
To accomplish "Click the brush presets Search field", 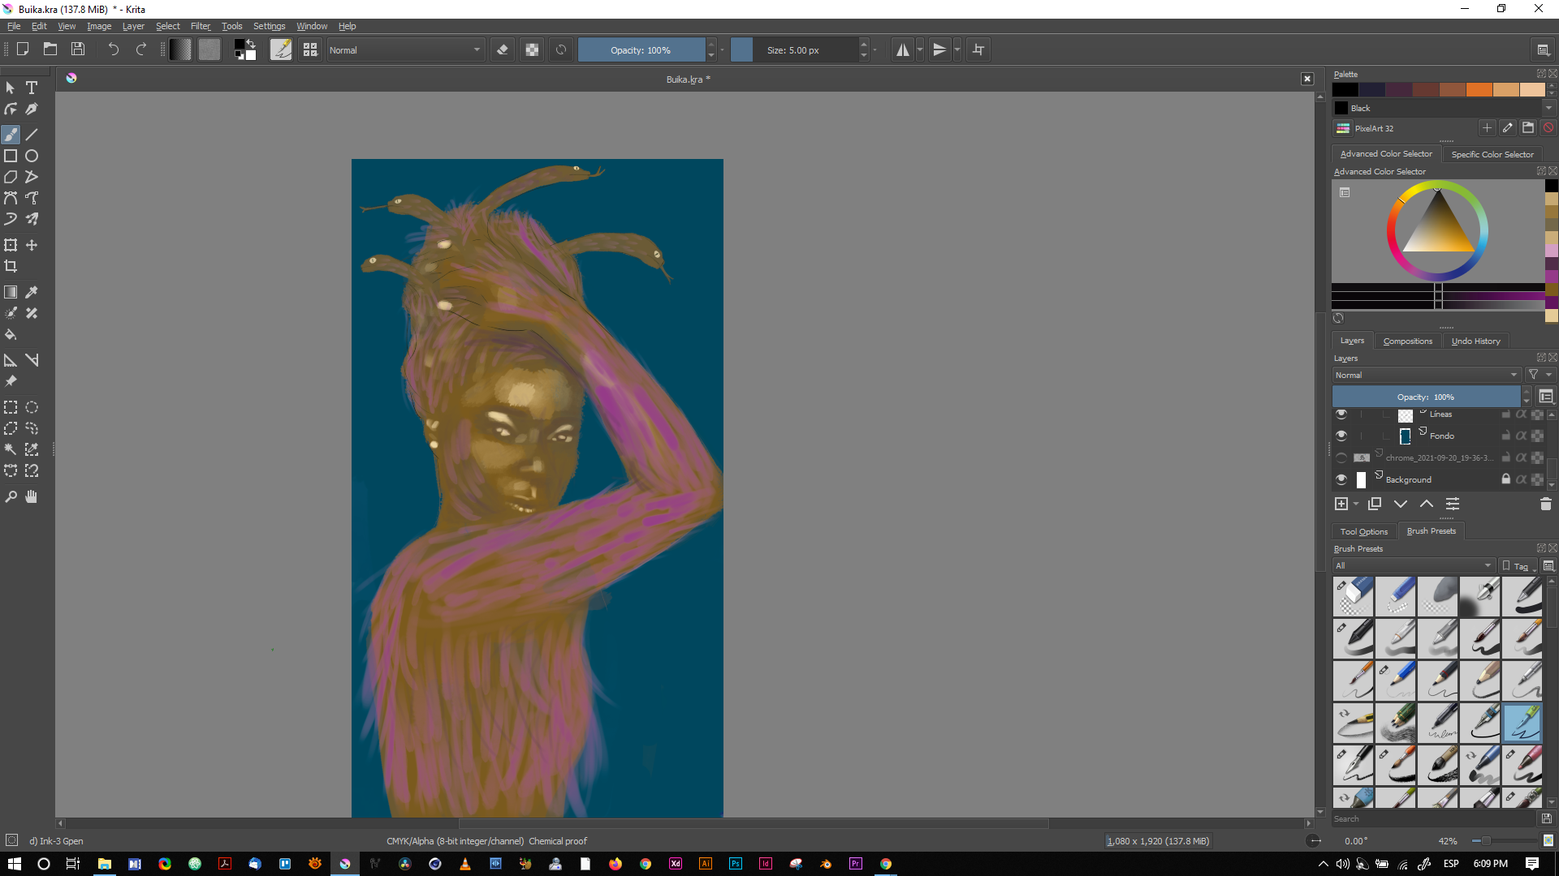I will (1434, 818).
